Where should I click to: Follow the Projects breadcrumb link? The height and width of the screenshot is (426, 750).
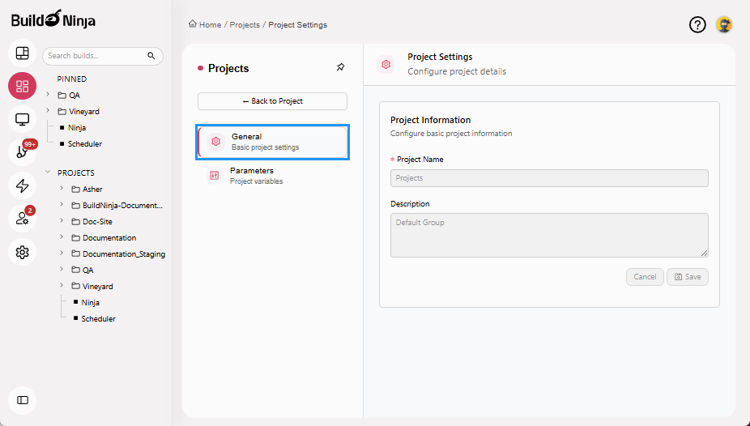tap(245, 25)
